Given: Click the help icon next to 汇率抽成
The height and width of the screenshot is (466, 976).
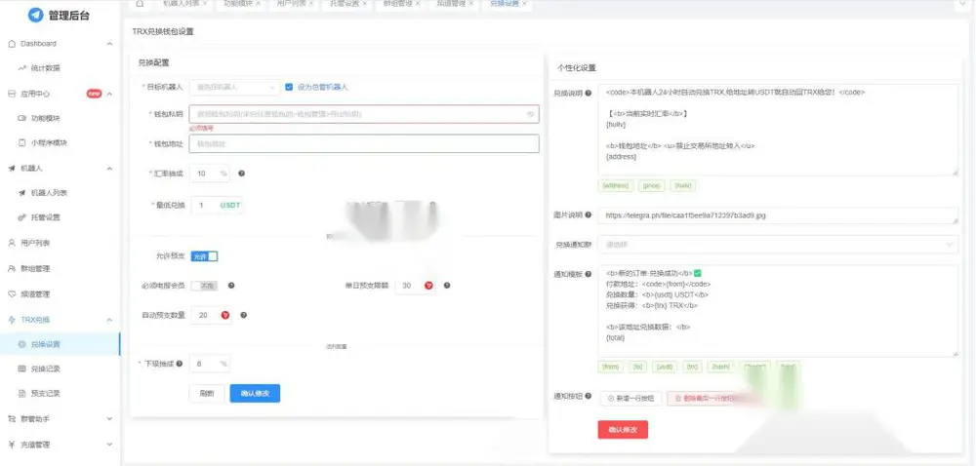Looking at the screenshot, I should tap(241, 174).
